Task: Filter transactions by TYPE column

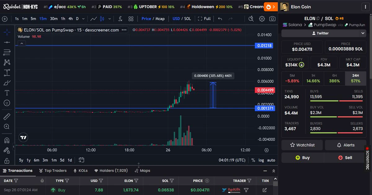Action: [66, 181]
